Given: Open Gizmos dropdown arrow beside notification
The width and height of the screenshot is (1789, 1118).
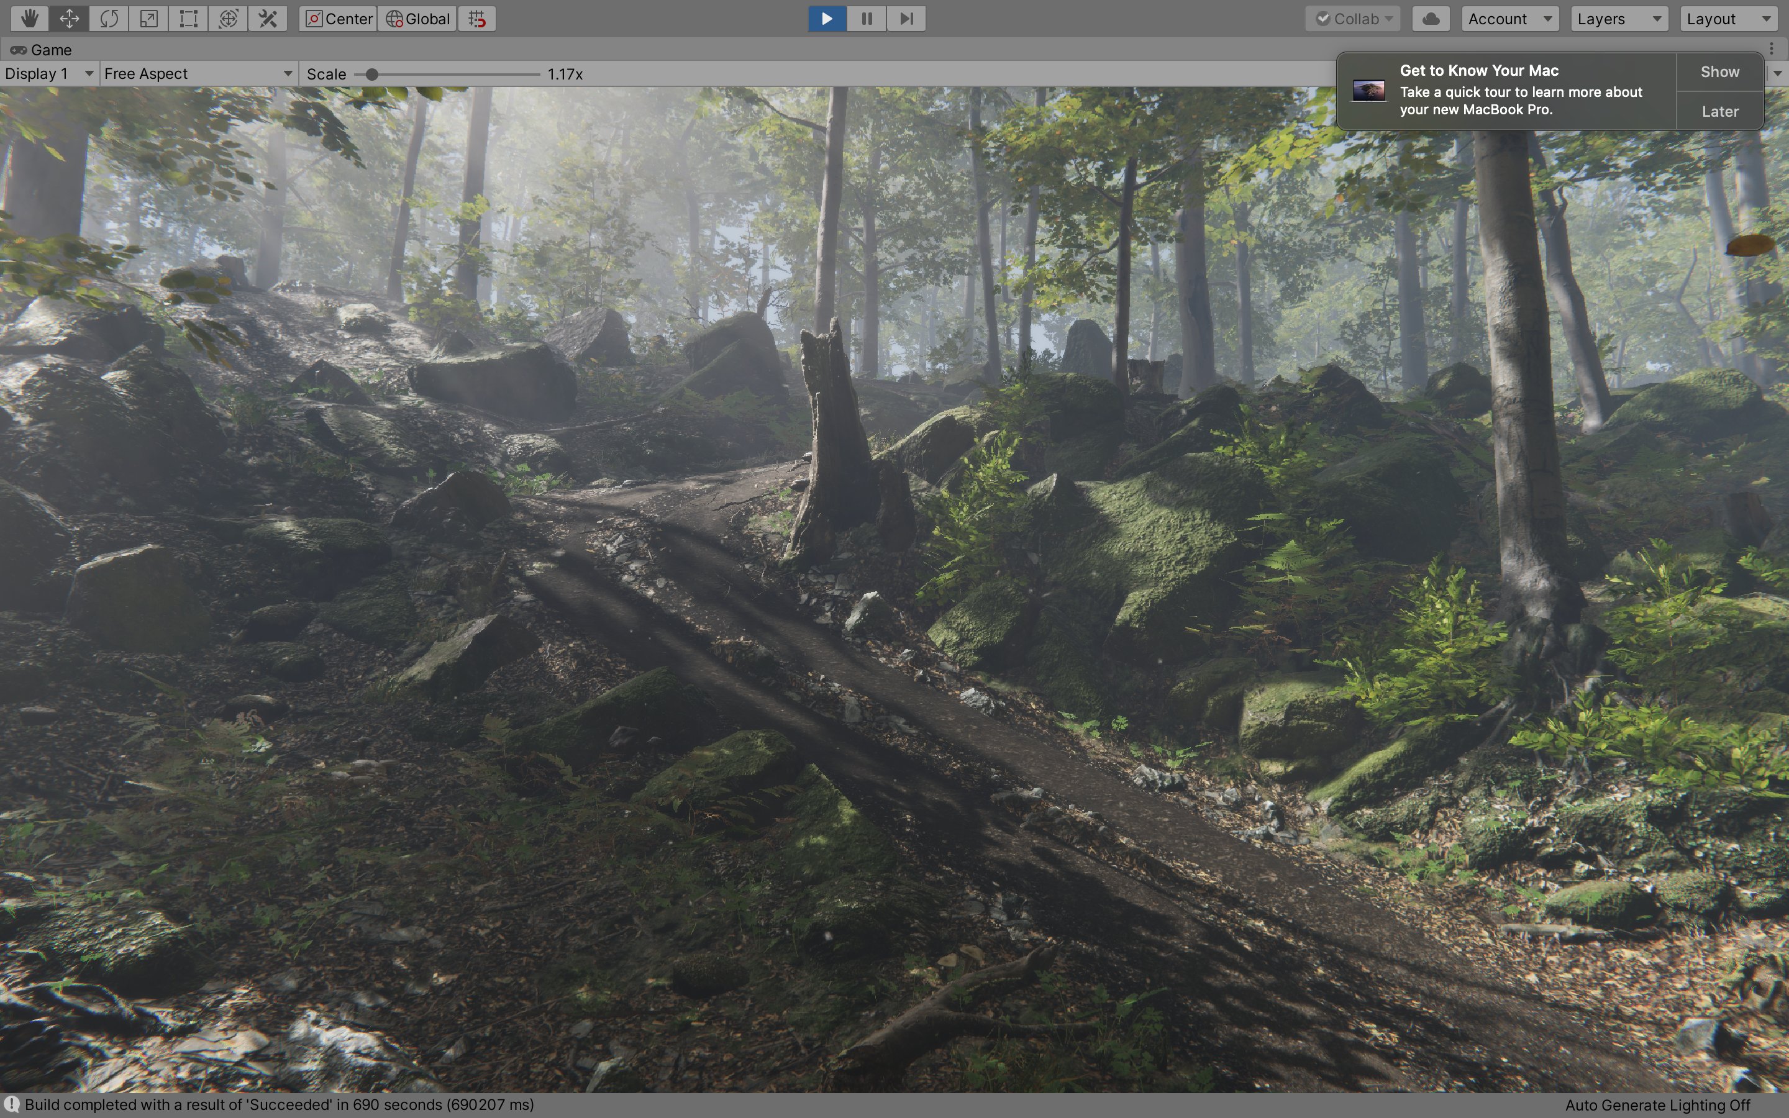Looking at the screenshot, I should [1777, 73].
